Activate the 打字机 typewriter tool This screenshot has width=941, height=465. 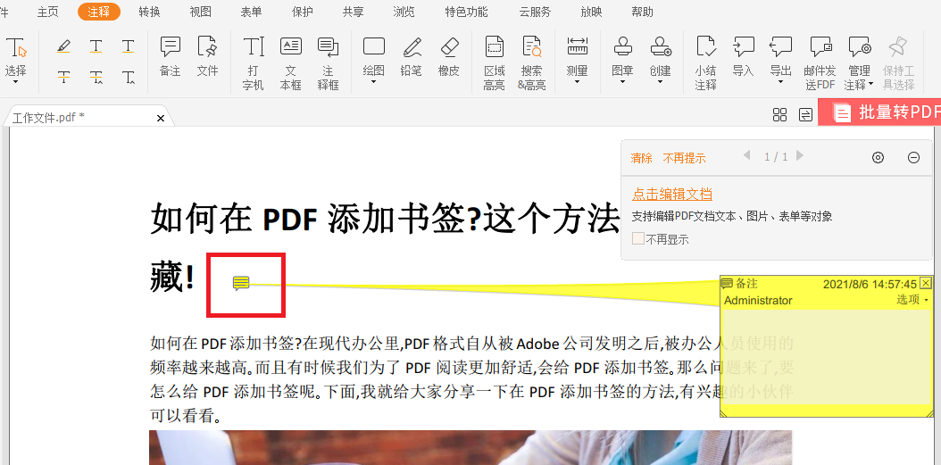[254, 63]
